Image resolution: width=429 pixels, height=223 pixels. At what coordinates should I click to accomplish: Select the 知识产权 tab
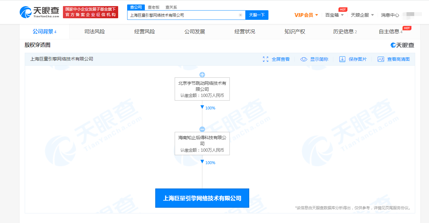(x=295, y=32)
